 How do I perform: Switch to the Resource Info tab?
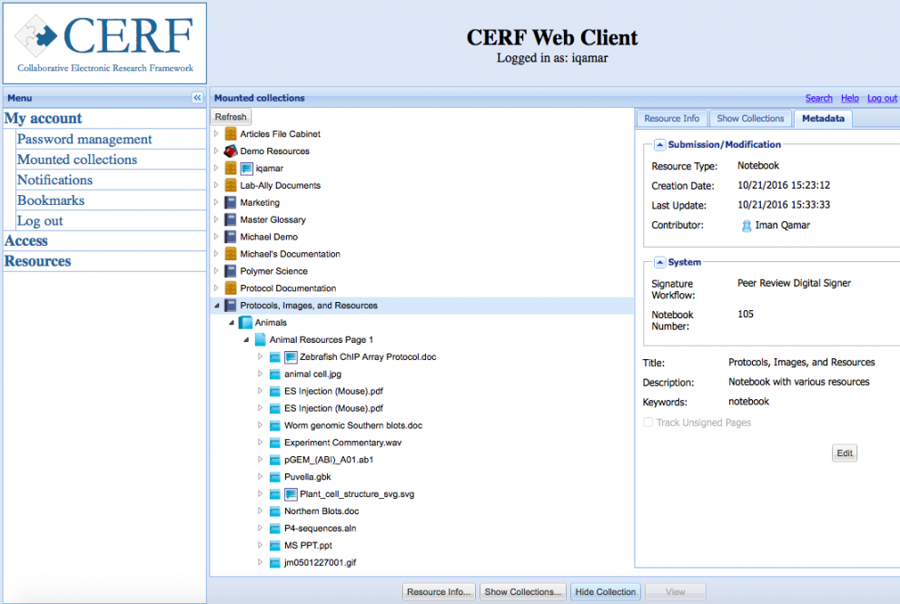(671, 118)
